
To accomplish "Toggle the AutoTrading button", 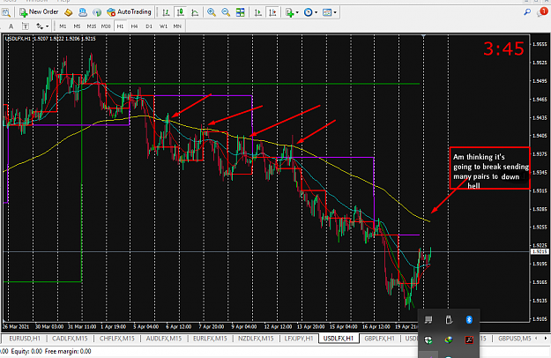I will 129,12.
